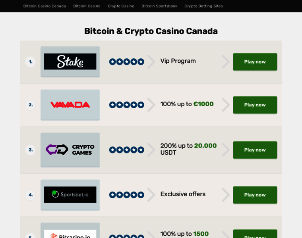
Task: Open Bitcoin Casino Canada menu item
Action: [x=45, y=6]
